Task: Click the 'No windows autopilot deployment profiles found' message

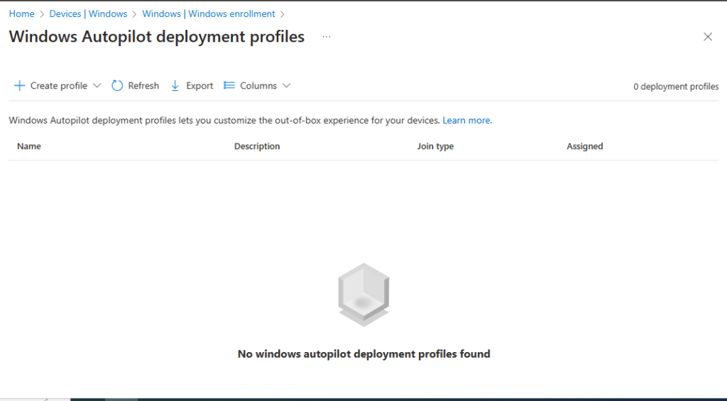Action: coord(363,353)
